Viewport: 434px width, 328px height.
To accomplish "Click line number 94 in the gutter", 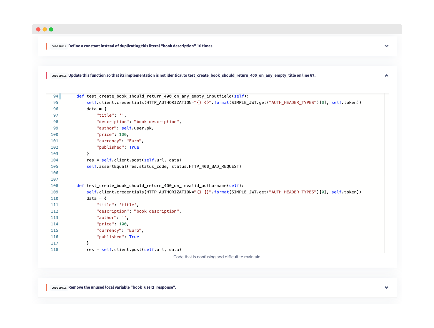I will point(56,96).
